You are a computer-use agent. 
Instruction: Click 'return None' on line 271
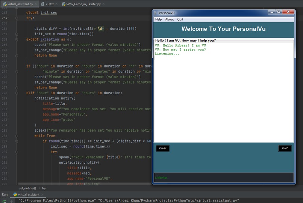(45, 56)
